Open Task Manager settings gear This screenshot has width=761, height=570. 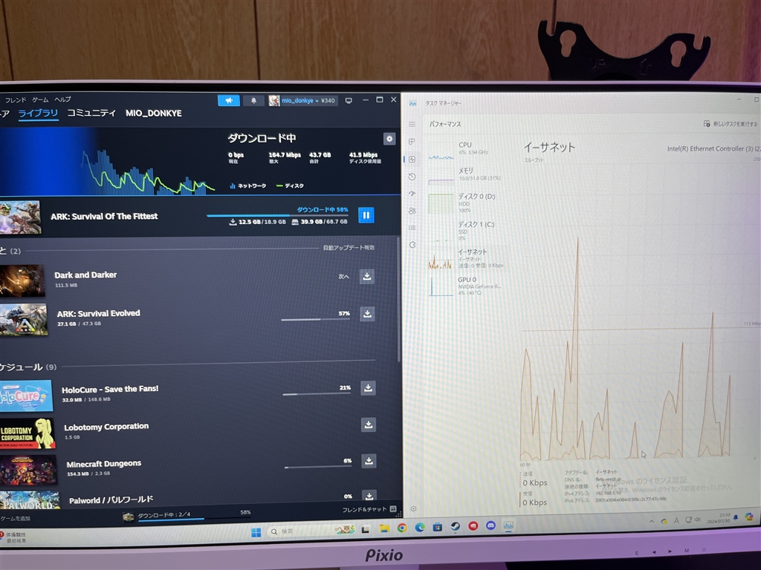click(413, 508)
